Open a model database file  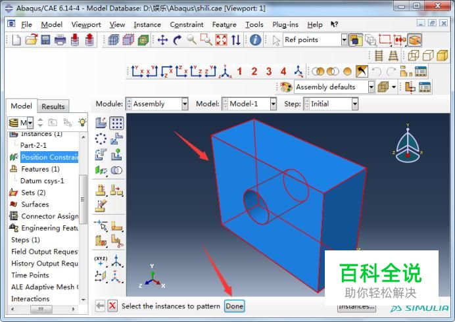click(x=31, y=39)
